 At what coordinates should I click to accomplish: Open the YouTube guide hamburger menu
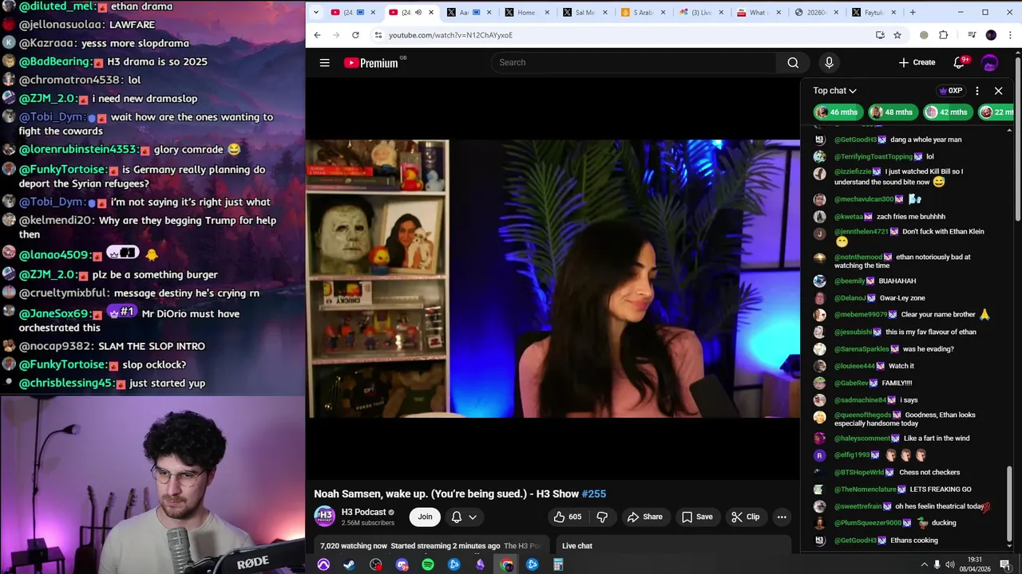325,62
